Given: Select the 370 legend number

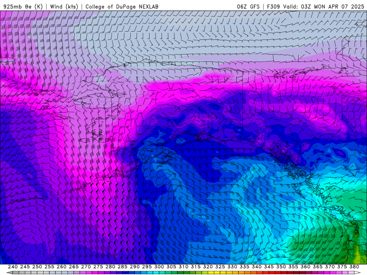Looking at the screenshot, I should [x=330, y=267].
